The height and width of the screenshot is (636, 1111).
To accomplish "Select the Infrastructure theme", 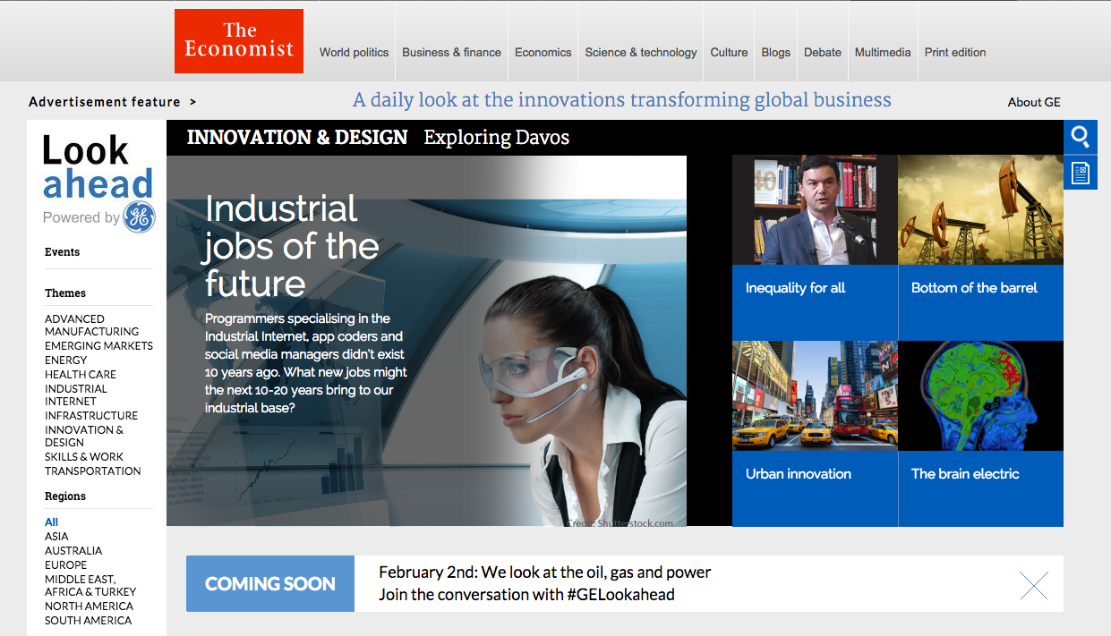I will (x=91, y=415).
